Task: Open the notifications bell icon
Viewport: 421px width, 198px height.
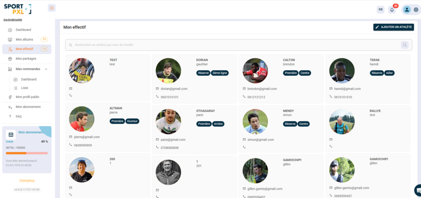Action: 392,10
